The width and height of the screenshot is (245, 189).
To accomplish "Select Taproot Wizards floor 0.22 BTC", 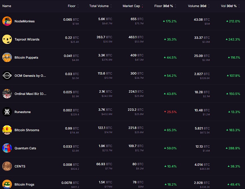I will (x=72, y=38).
